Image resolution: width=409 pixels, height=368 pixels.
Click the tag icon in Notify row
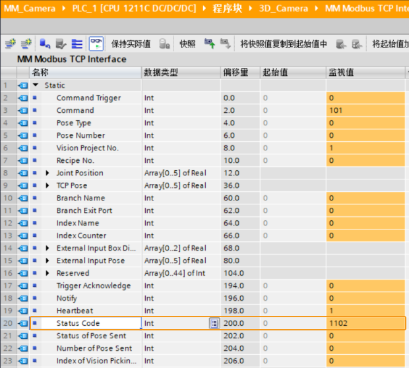pos(23,298)
